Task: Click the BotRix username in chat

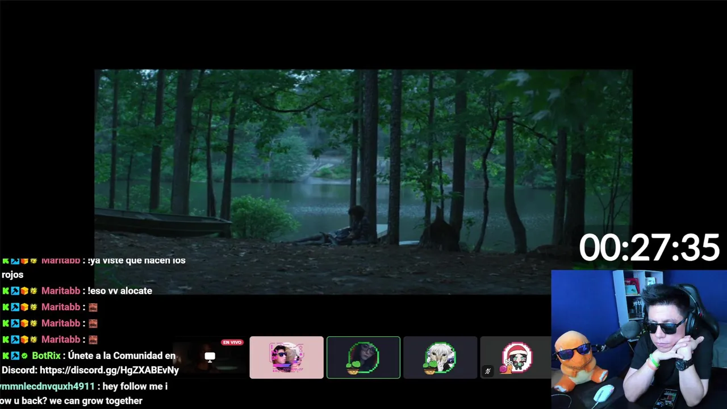Action: (x=46, y=356)
